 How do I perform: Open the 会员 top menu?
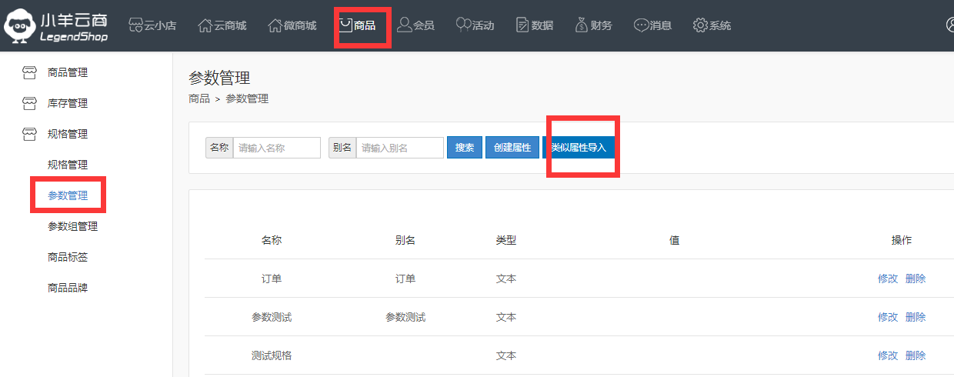(x=424, y=26)
